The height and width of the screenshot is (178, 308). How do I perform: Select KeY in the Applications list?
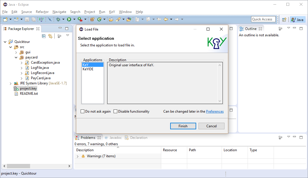point(92,65)
